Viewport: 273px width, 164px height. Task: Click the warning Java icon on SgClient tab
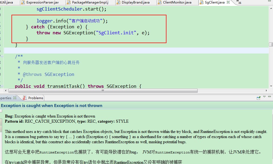click(201, 2)
